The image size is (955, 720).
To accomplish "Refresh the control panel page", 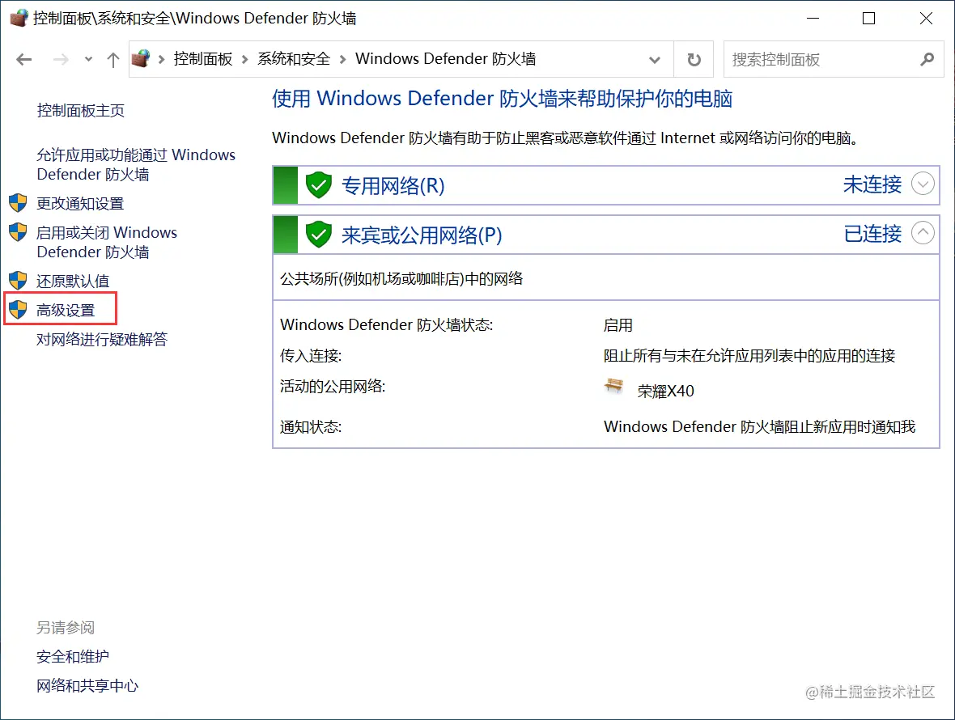I will (694, 60).
